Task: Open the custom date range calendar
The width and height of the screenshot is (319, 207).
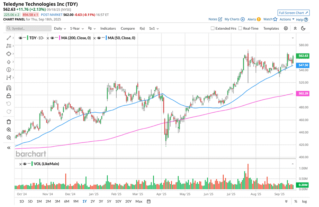Action: [x=149, y=201]
